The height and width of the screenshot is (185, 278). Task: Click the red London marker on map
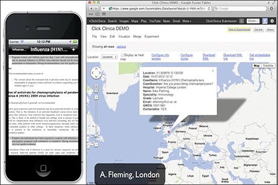click(169, 132)
